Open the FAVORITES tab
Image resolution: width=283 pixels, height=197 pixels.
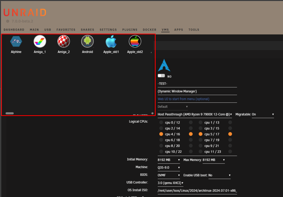[x=66, y=30]
